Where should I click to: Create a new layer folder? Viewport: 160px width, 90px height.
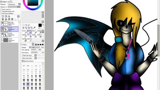coord(9,16)
